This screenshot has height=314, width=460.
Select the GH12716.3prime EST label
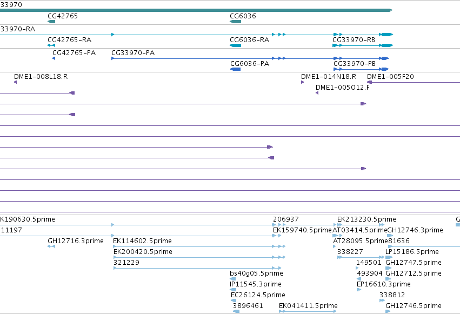tap(76, 241)
